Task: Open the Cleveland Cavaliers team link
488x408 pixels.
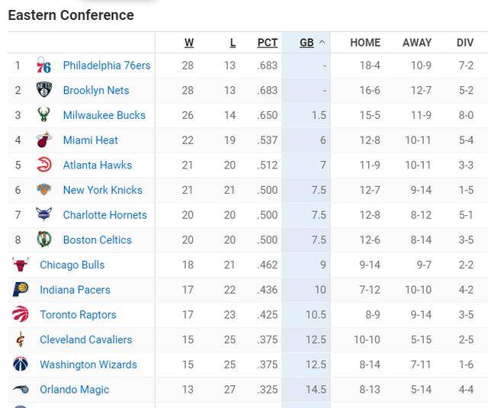Action: tap(85, 339)
